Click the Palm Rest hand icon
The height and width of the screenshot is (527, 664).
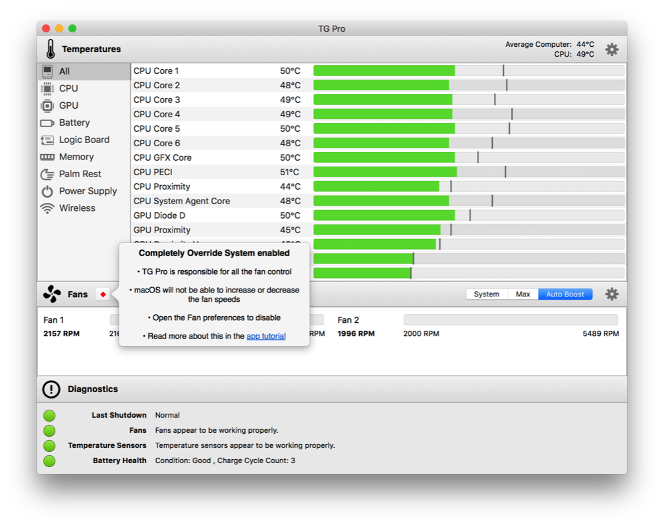click(x=47, y=174)
